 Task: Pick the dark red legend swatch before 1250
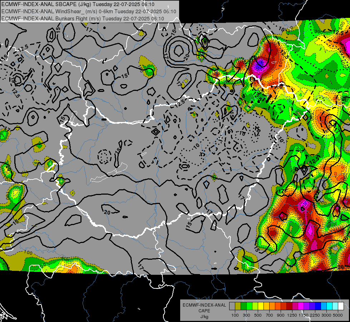pyautogui.click(x=290, y=306)
